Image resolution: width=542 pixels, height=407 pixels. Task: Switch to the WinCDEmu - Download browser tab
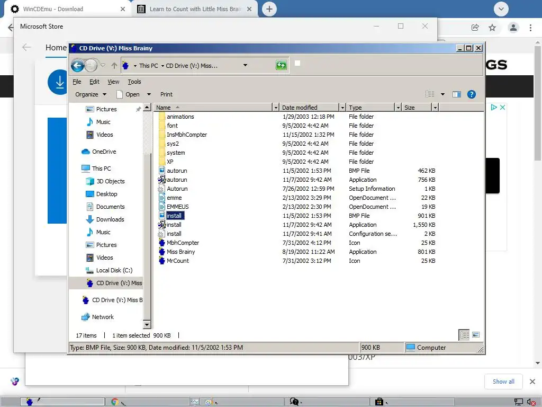(67, 9)
